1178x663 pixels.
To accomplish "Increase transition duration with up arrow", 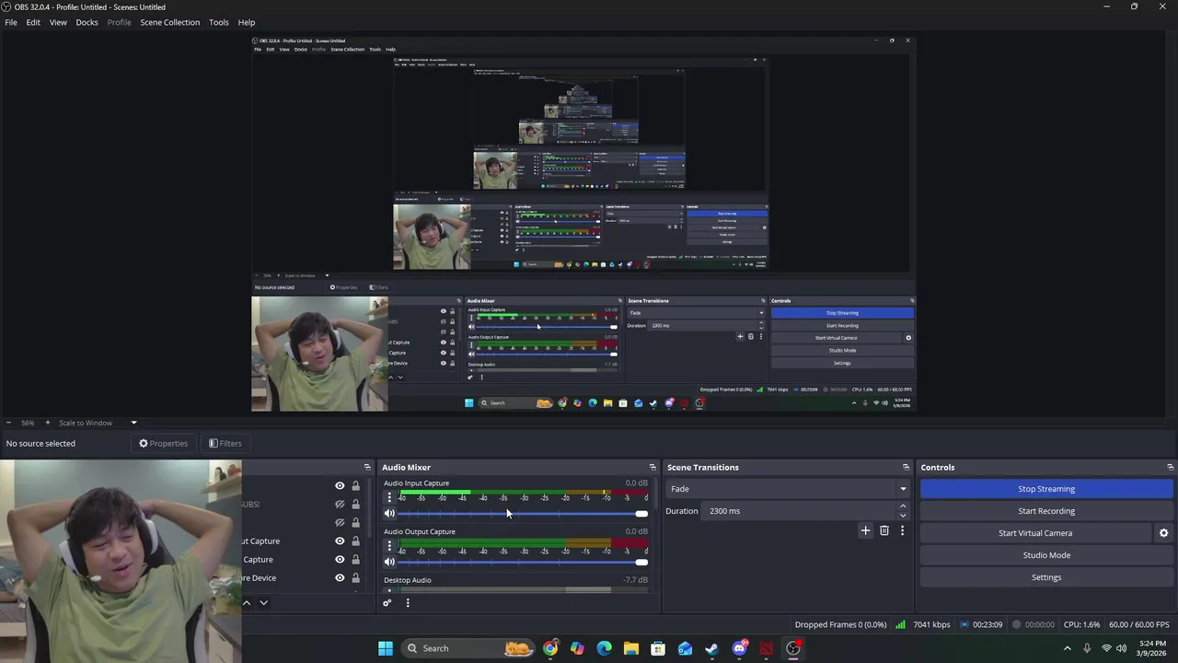I will (x=903, y=506).
